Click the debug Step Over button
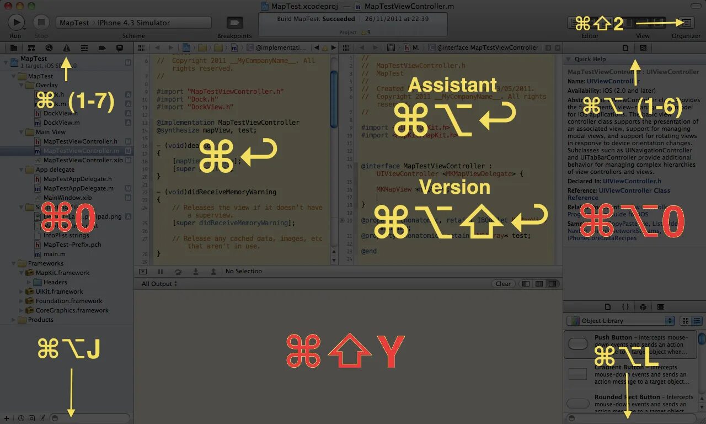The height and width of the screenshot is (424, 706). [178, 272]
